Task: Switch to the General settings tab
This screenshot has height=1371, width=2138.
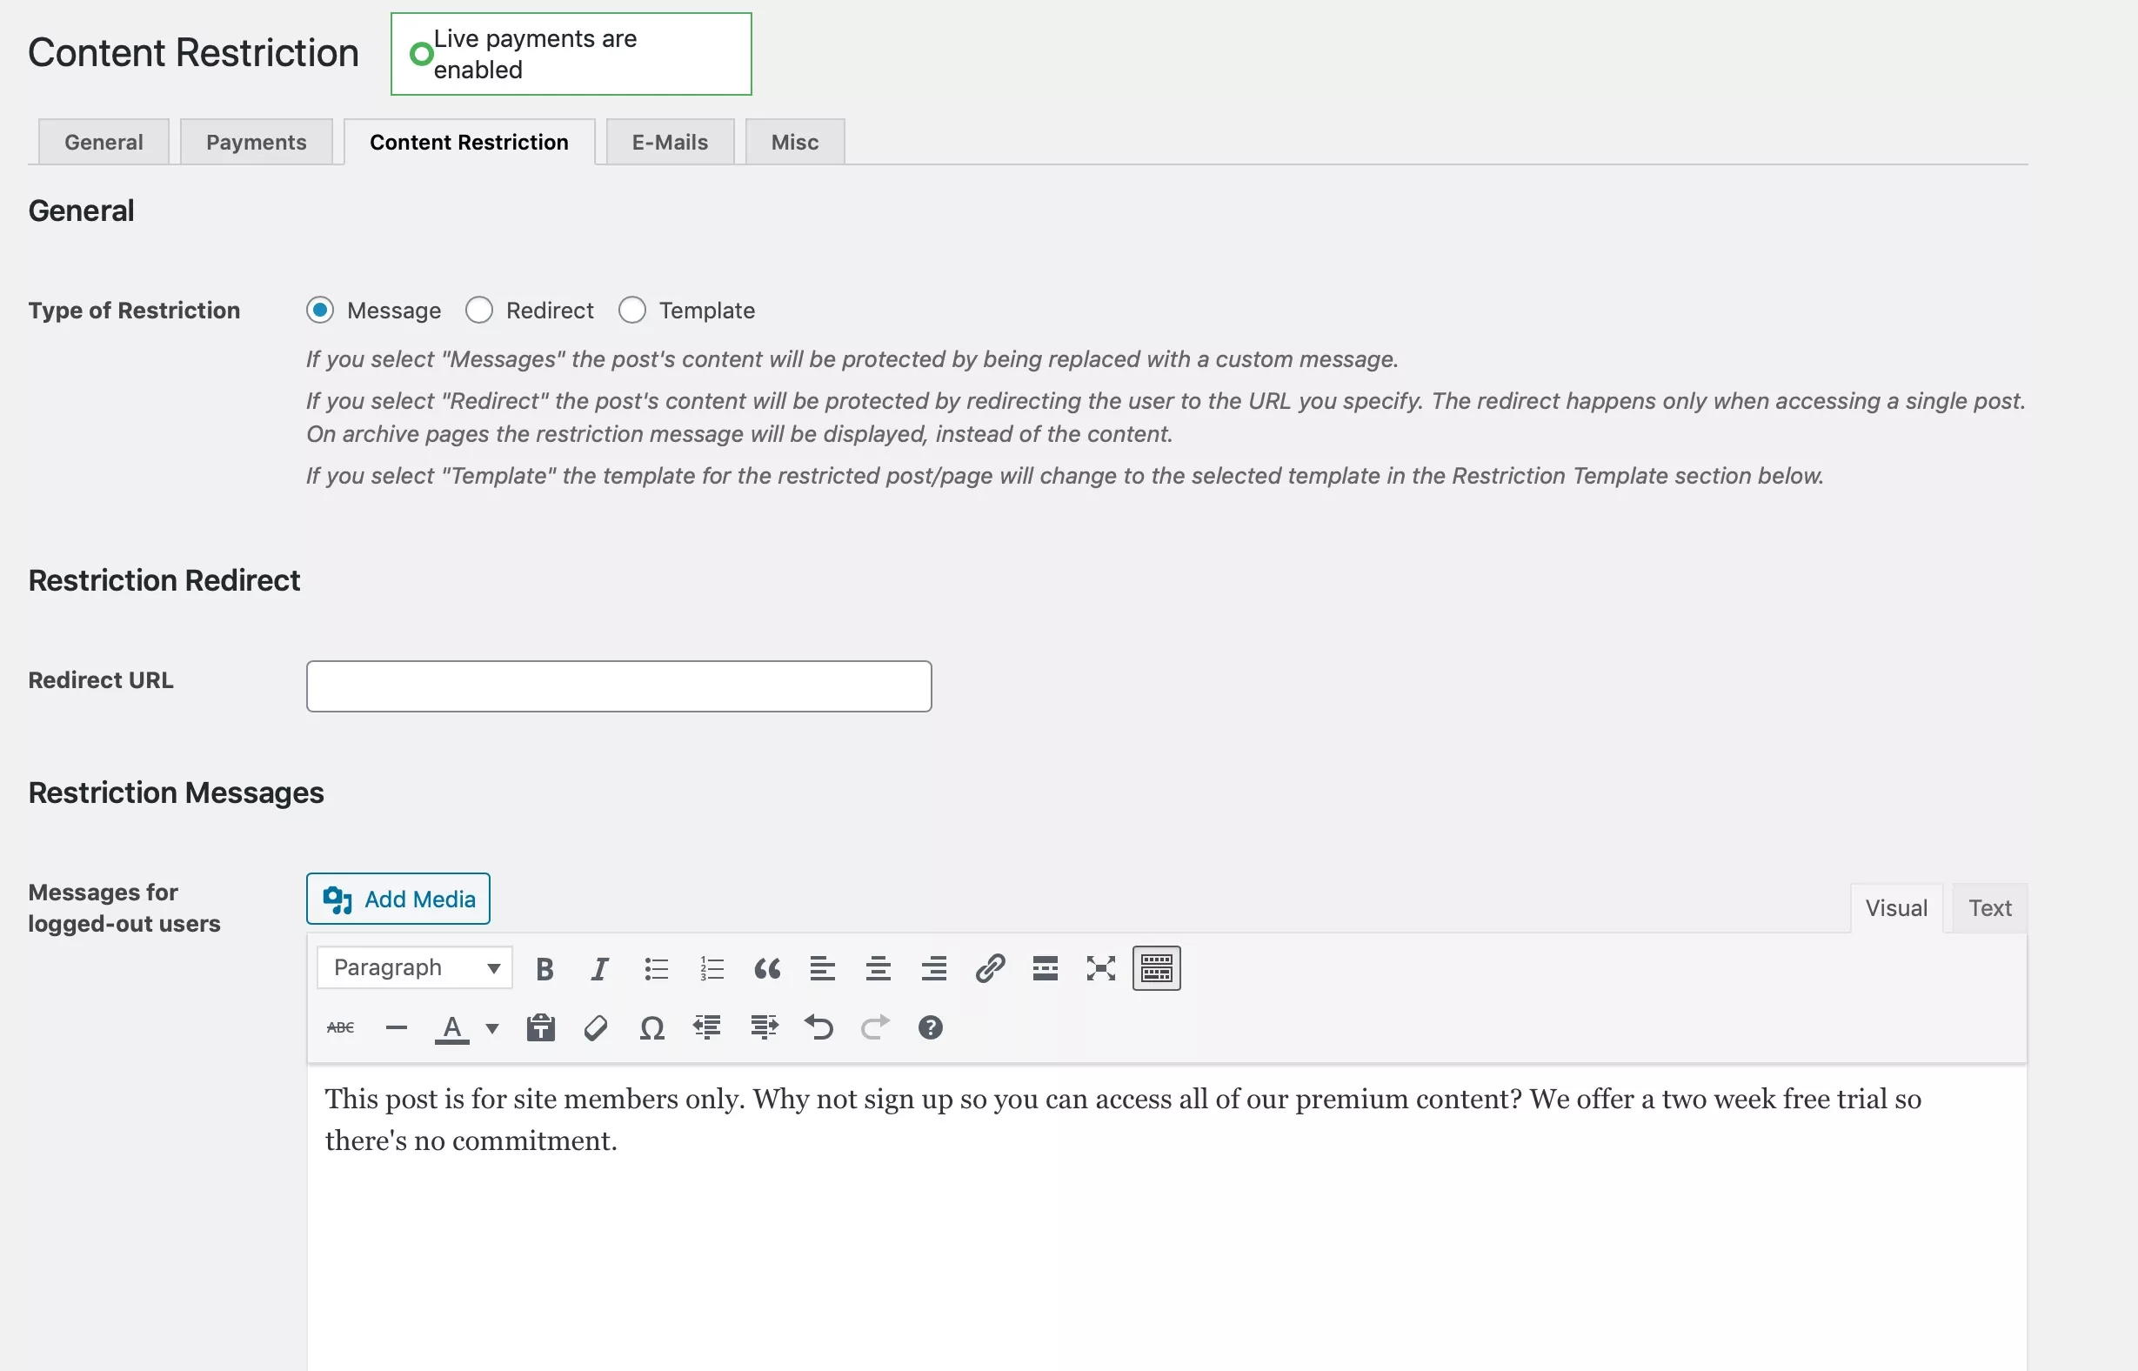Action: click(103, 142)
